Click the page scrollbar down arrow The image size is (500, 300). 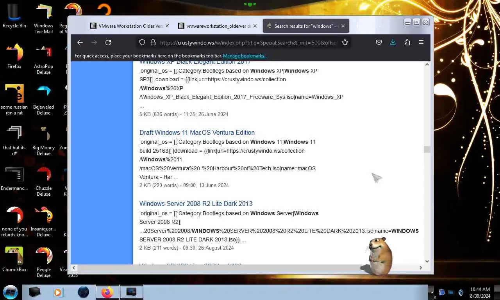427,261
